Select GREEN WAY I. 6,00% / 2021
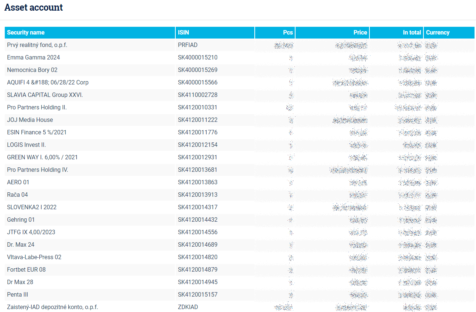Screen dimensions: 476x312 [42, 157]
